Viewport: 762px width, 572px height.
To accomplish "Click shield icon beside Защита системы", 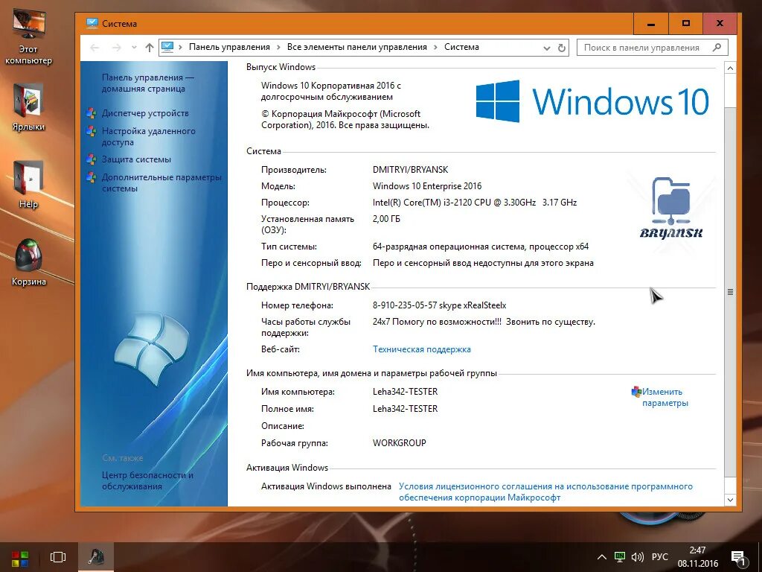I will (x=92, y=159).
